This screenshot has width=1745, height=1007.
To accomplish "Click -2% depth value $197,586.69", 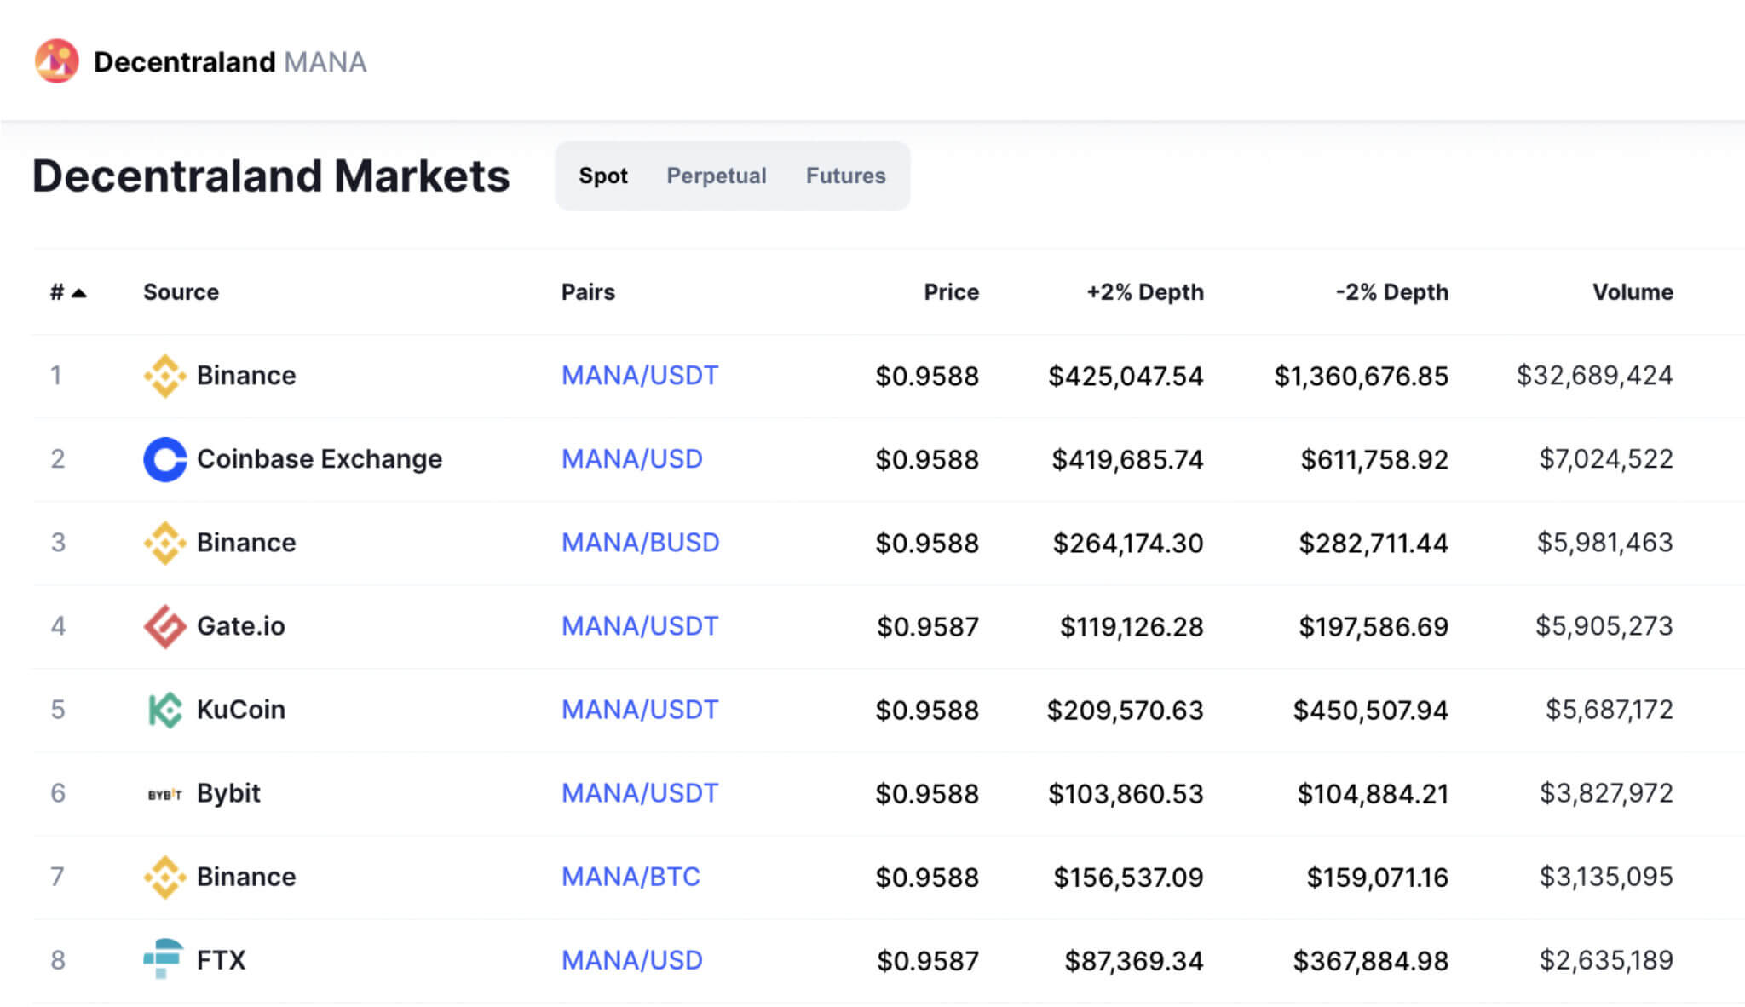I will [1374, 626].
